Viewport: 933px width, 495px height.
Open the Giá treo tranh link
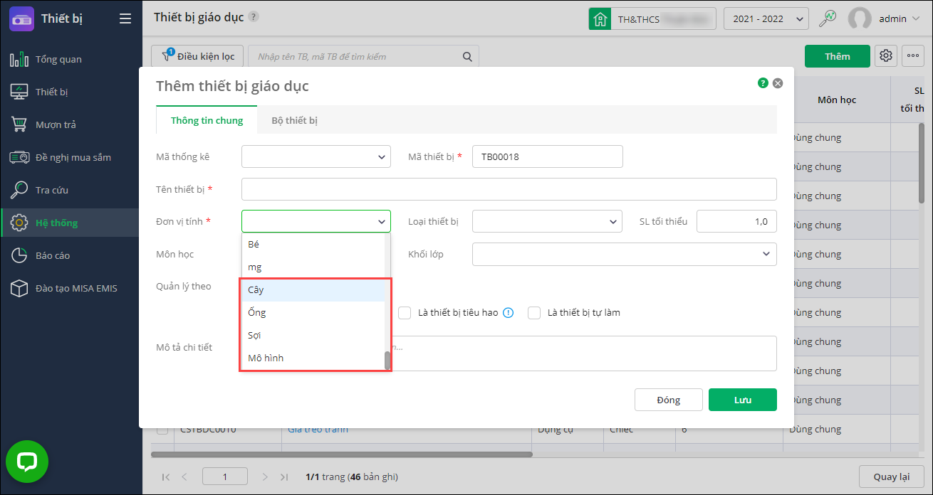[x=318, y=430]
